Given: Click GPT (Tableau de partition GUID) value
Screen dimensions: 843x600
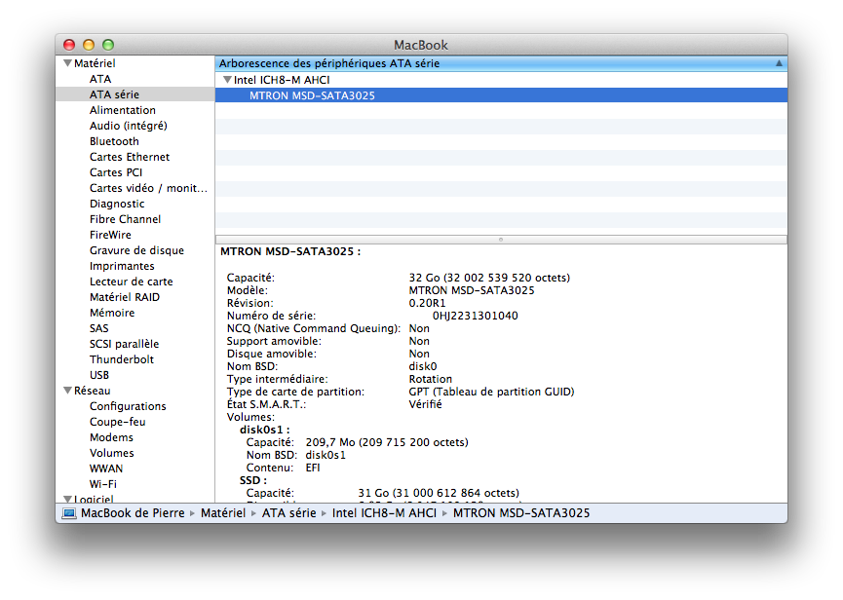Looking at the screenshot, I should click(491, 392).
